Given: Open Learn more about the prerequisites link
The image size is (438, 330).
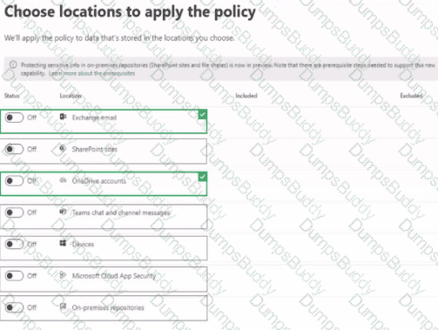Looking at the screenshot, I should click(92, 73).
